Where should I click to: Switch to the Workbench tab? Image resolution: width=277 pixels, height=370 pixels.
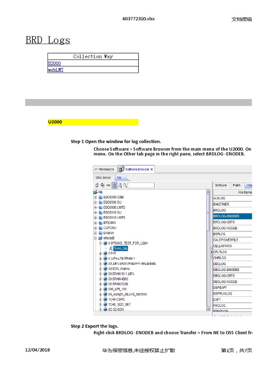point(105,169)
